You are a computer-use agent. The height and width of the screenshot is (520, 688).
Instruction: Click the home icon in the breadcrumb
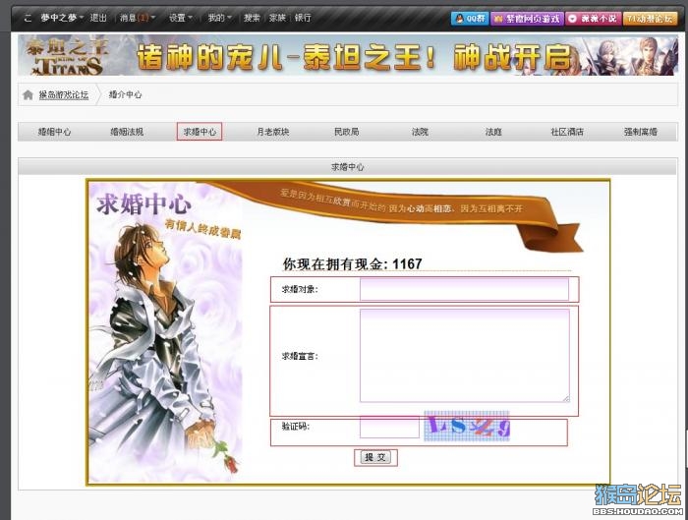coord(28,94)
